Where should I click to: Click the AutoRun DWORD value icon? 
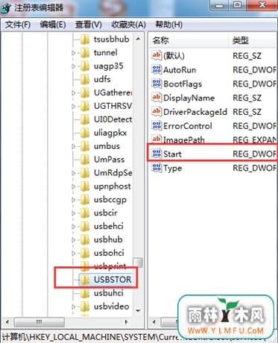pos(157,69)
